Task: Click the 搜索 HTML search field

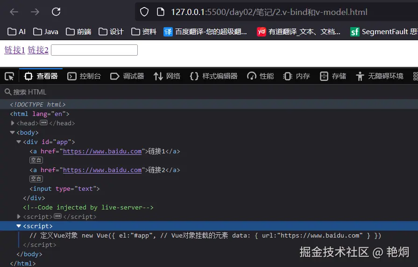Action: coord(209,92)
